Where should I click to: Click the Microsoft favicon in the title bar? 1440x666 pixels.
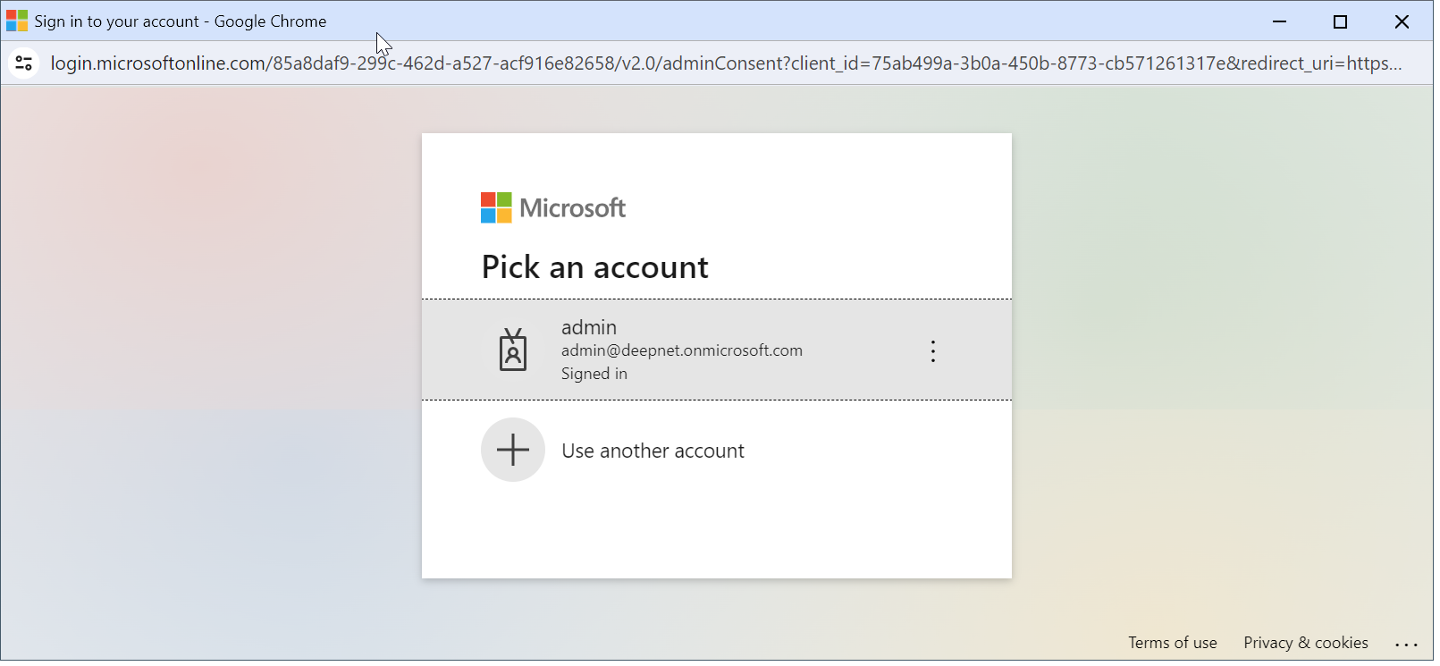17,21
